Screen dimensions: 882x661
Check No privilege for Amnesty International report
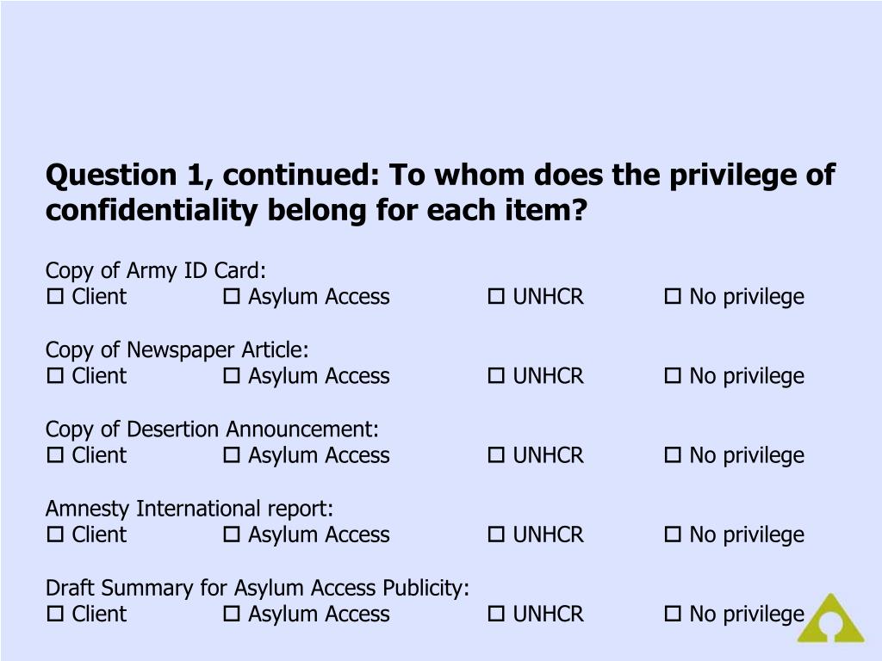(673, 534)
